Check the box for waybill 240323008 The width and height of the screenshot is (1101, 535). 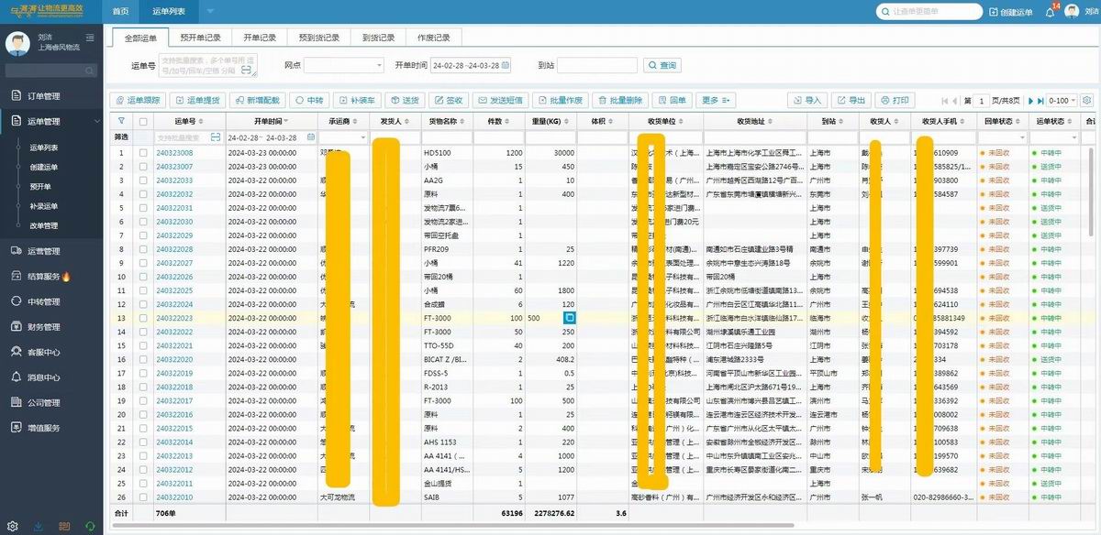coord(143,153)
